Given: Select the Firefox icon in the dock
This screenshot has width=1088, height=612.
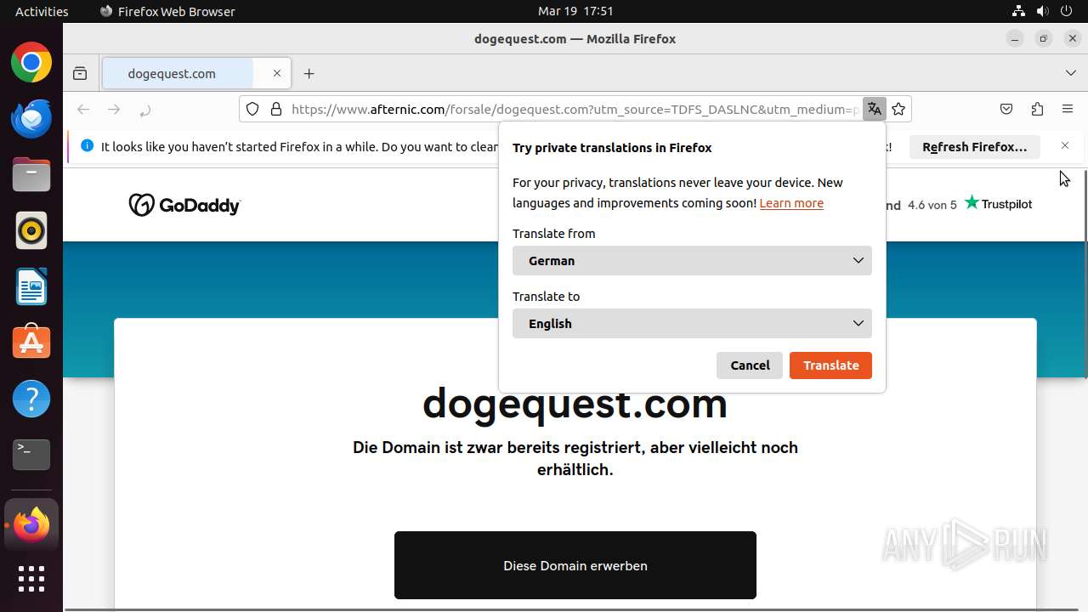Looking at the screenshot, I should point(31,525).
